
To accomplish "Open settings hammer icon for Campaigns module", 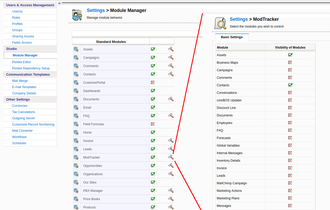I will pyautogui.click(x=171, y=57).
